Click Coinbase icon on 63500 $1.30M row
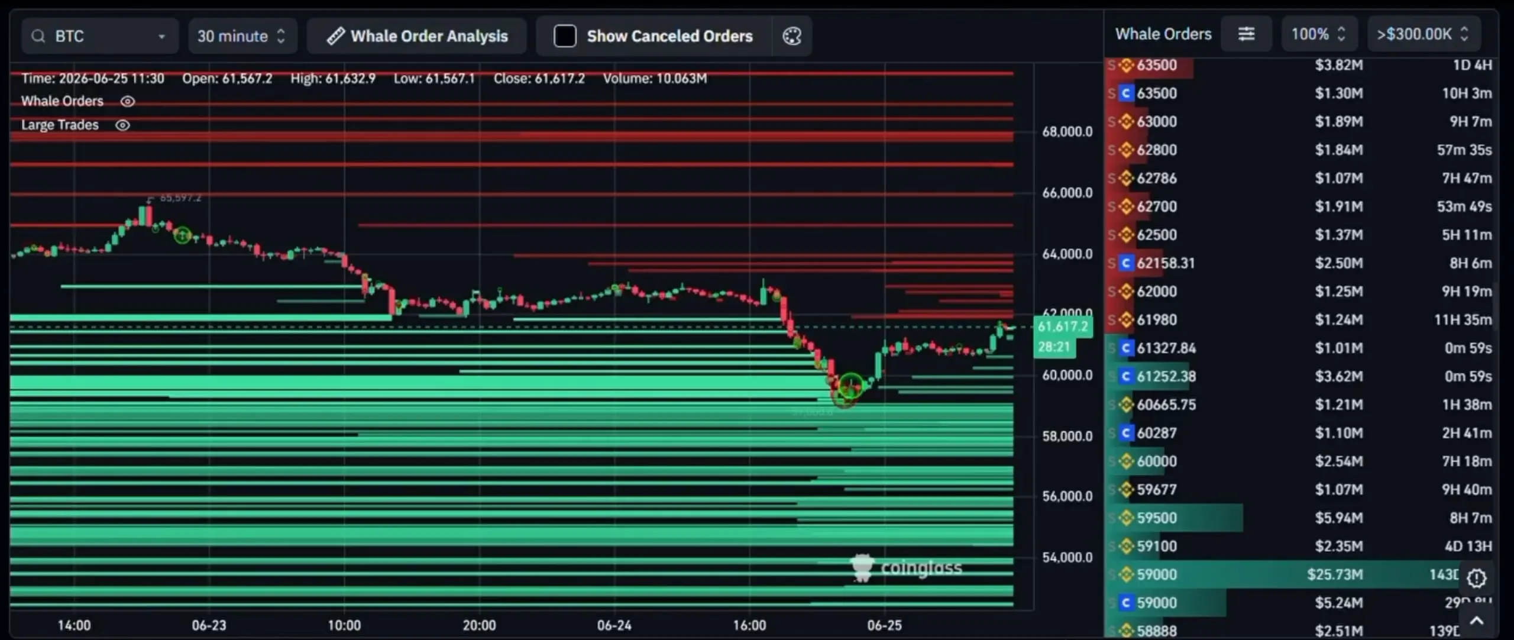1514x640 pixels. point(1126,93)
